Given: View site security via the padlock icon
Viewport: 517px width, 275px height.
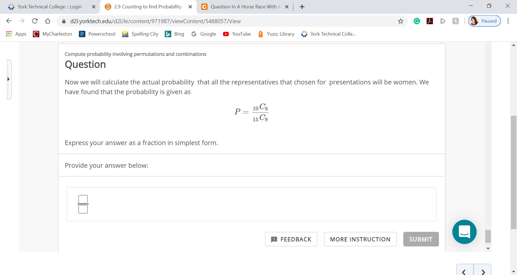Looking at the screenshot, I should (x=64, y=21).
